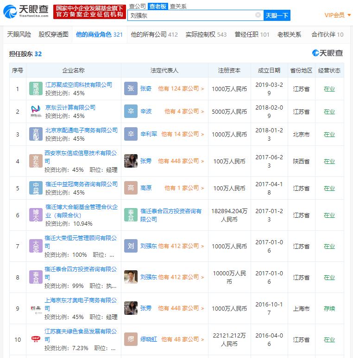Open the 他的所有公司 412 tab
The image size is (353, 358).
pos(154,34)
